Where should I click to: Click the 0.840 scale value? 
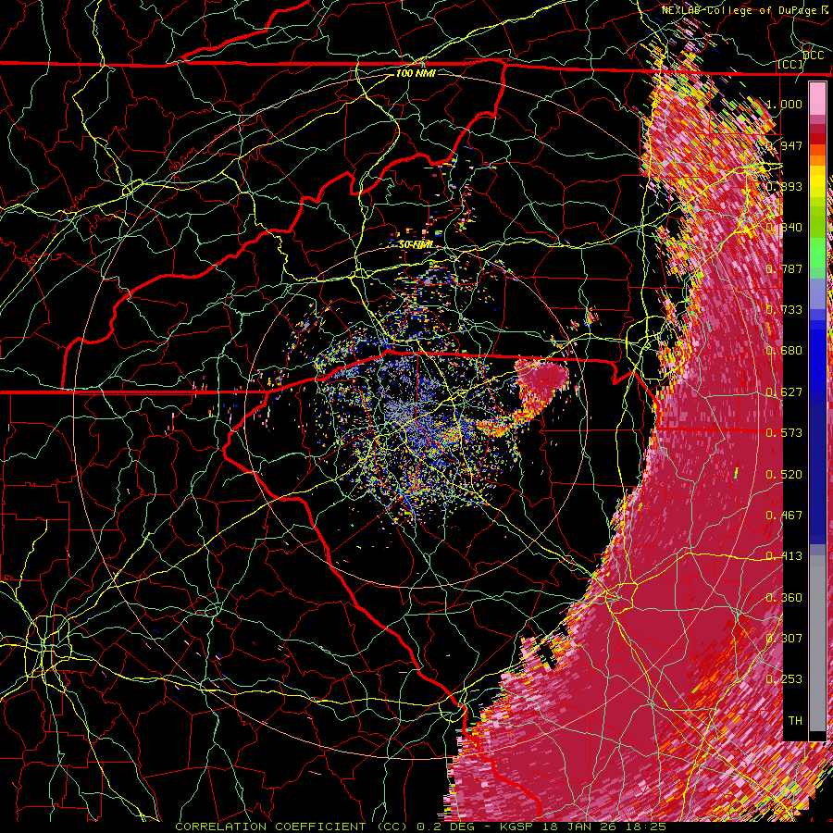coord(784,228)
